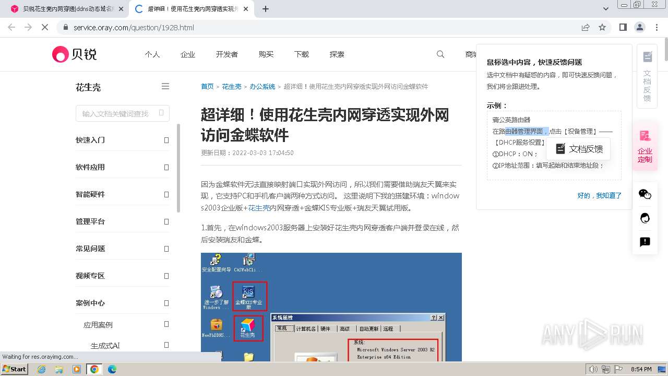
Task: Open the 文档反馈 side panel button
Action: coord(647,76)
